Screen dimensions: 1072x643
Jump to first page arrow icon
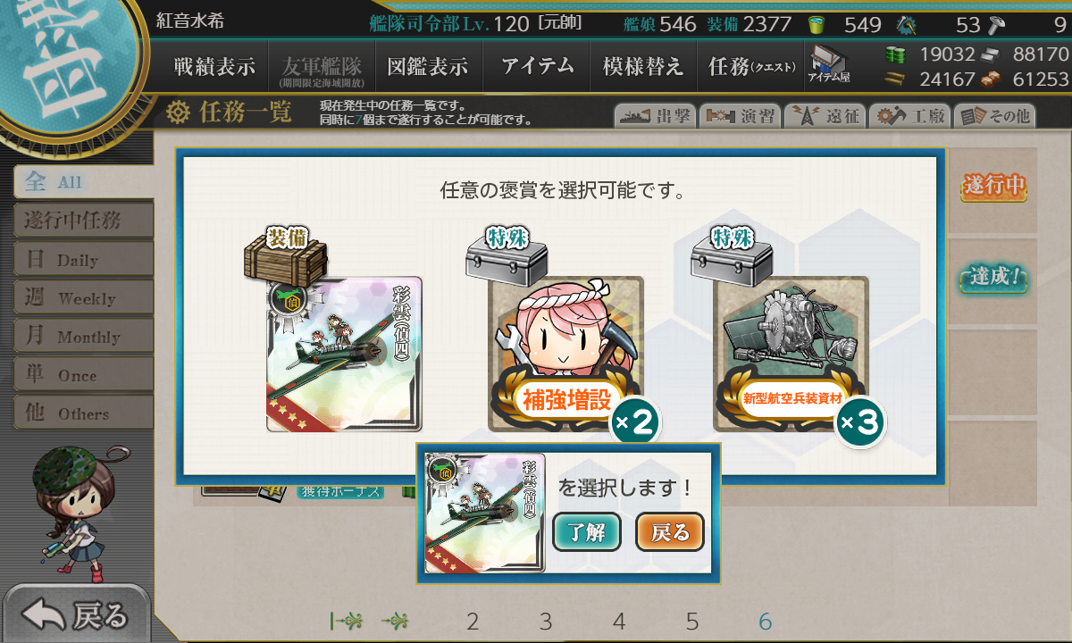344,621
